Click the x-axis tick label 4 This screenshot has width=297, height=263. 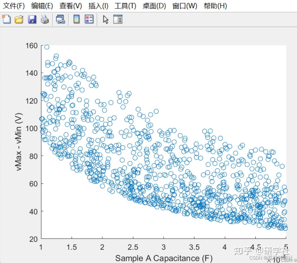click(x=225, y=247)
